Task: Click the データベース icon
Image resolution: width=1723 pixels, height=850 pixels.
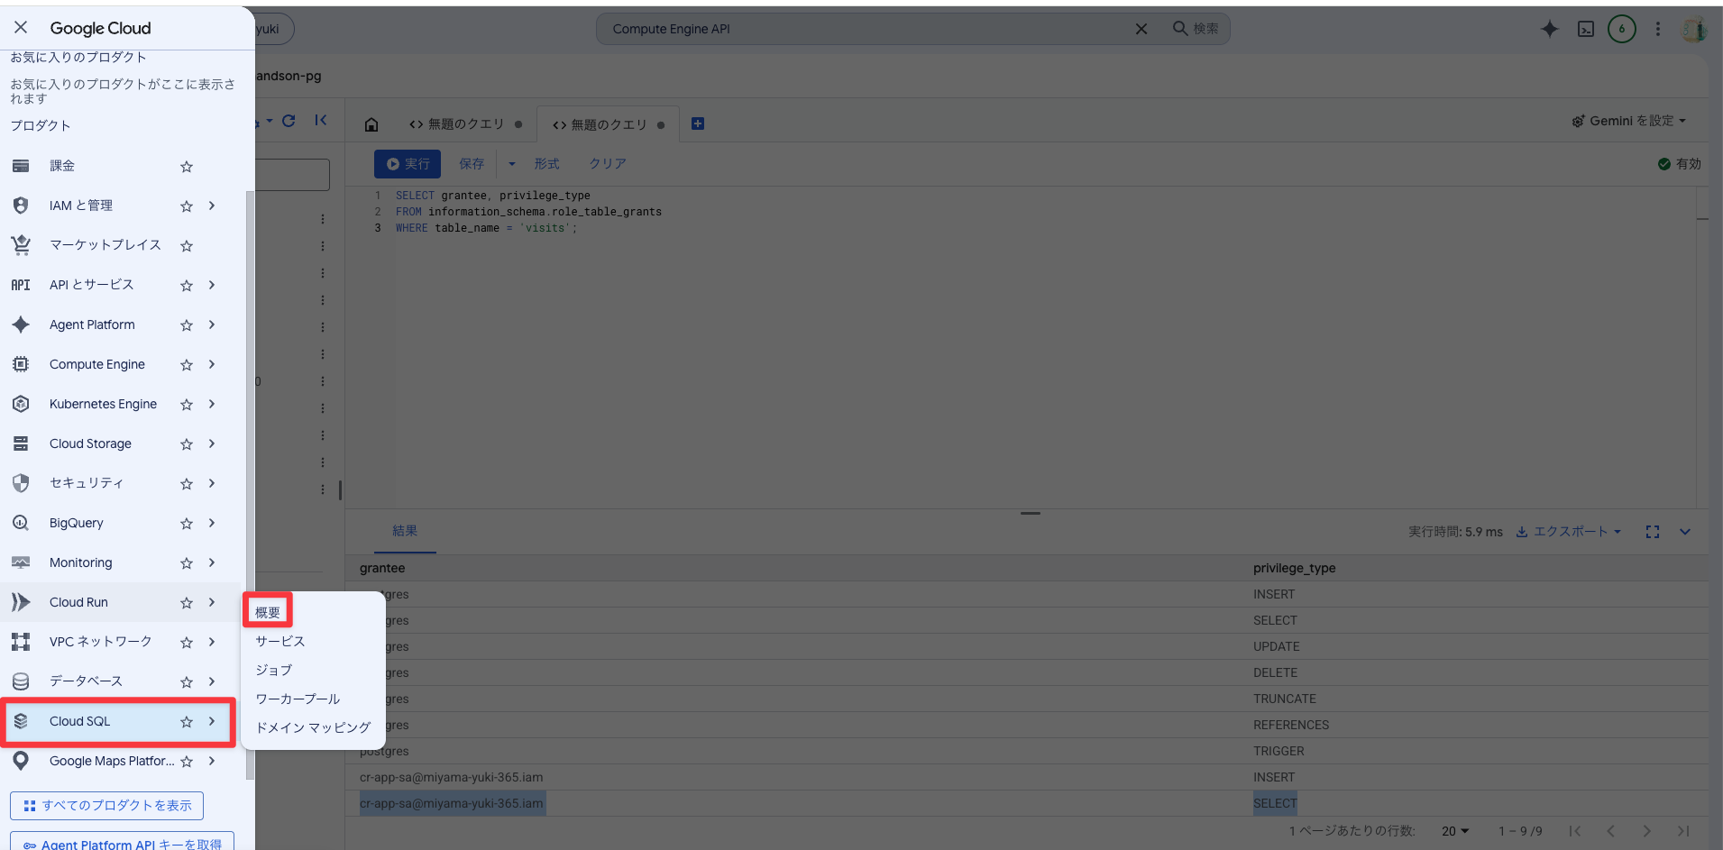Action: [21, 681]
